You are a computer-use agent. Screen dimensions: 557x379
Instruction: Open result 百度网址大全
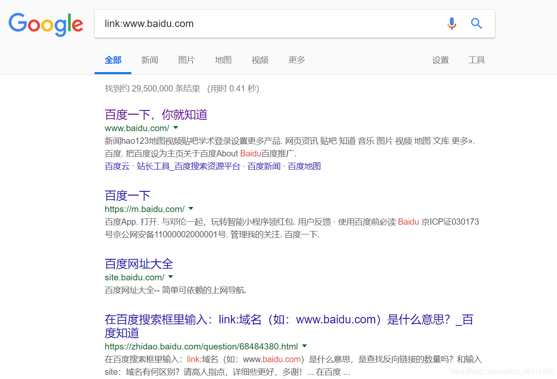(139, 264)
